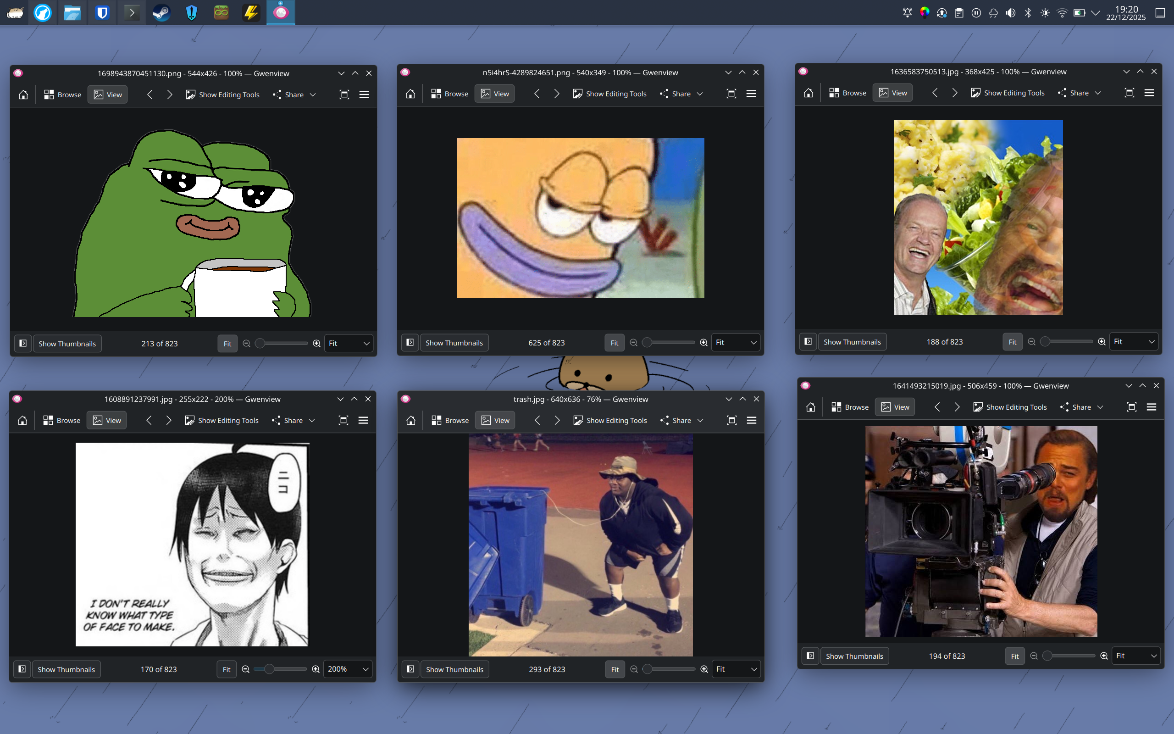Screen dimensions: 1174x734
Task: Toggle Show Editing Tools in n5i4hrS window
Action: click(609, 94)
